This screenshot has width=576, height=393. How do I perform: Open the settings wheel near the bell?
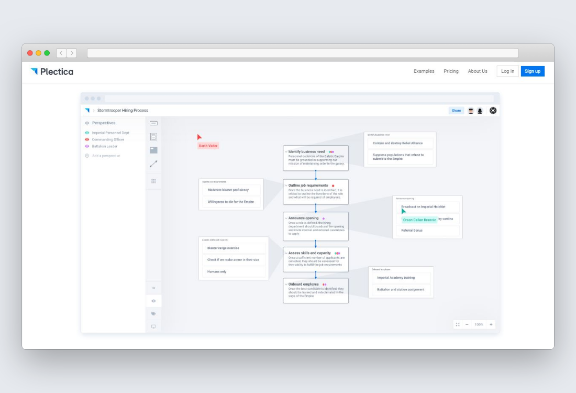(x=492, y=111)
